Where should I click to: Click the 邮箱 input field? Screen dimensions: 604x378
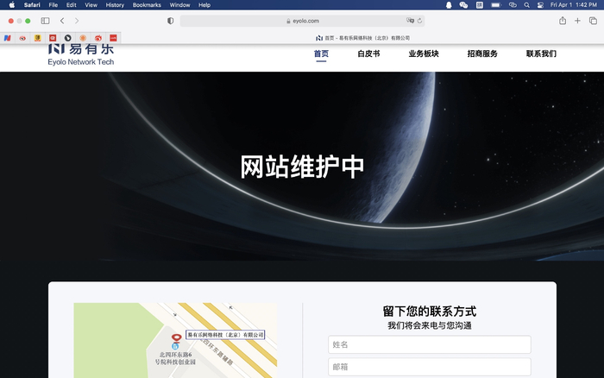[x=430, y=367]
